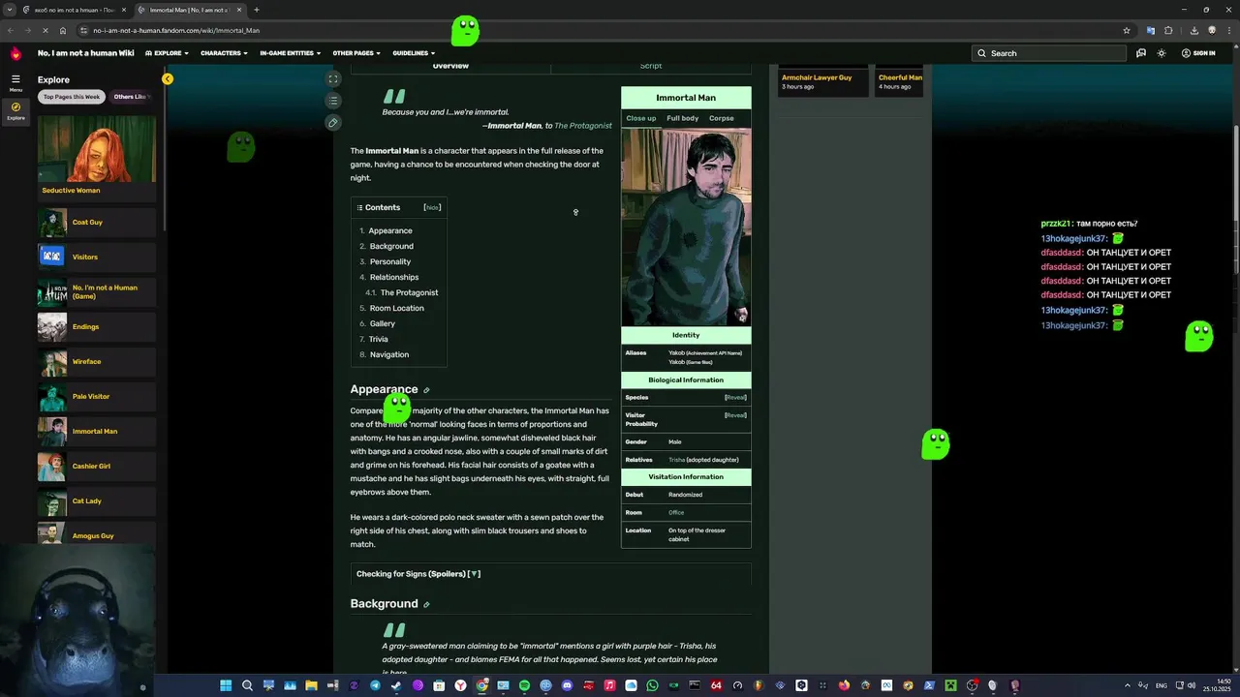The image size is (1240, 697).
Task: Open the browser extensions puzzle icon
Action: [1168, 30]
